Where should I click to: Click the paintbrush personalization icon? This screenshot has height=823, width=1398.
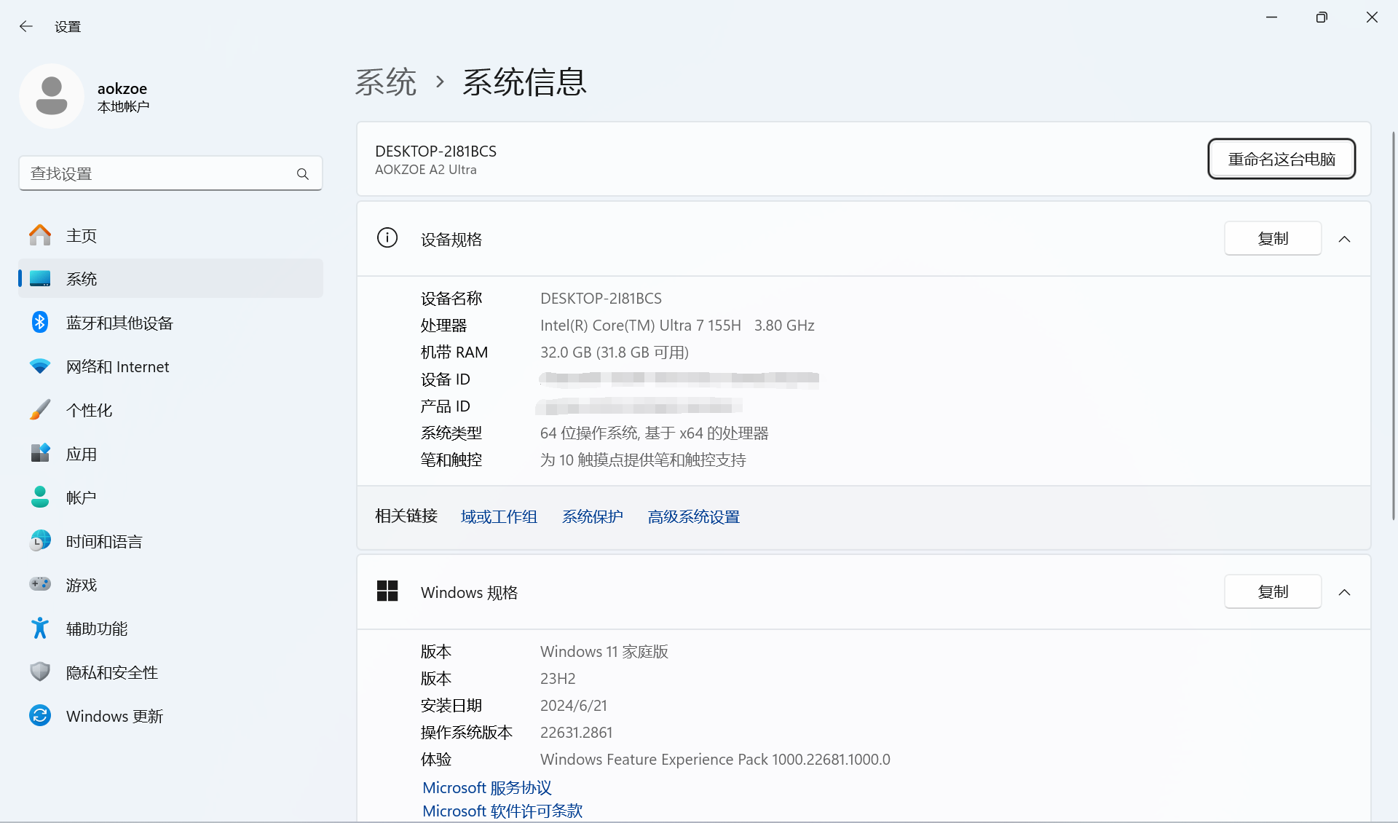click(40, 409)
